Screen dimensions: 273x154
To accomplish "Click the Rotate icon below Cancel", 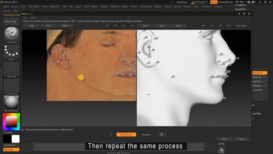I will (x=221, y=150).
